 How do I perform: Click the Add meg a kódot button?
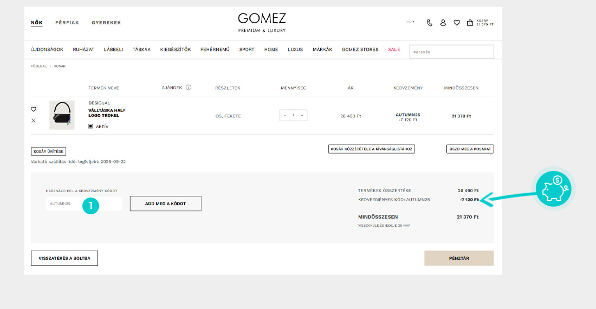[165, 203]
